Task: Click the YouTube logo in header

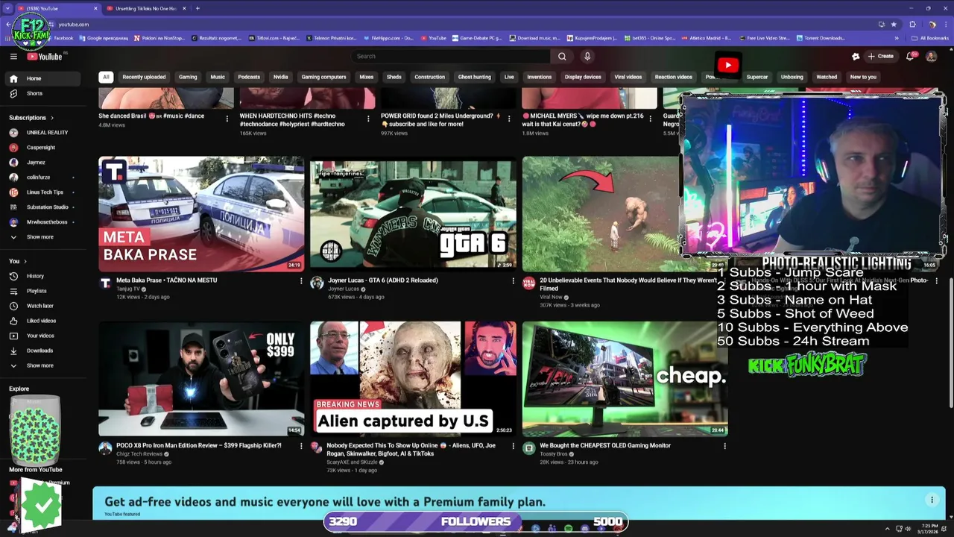Action: [45, 57]
